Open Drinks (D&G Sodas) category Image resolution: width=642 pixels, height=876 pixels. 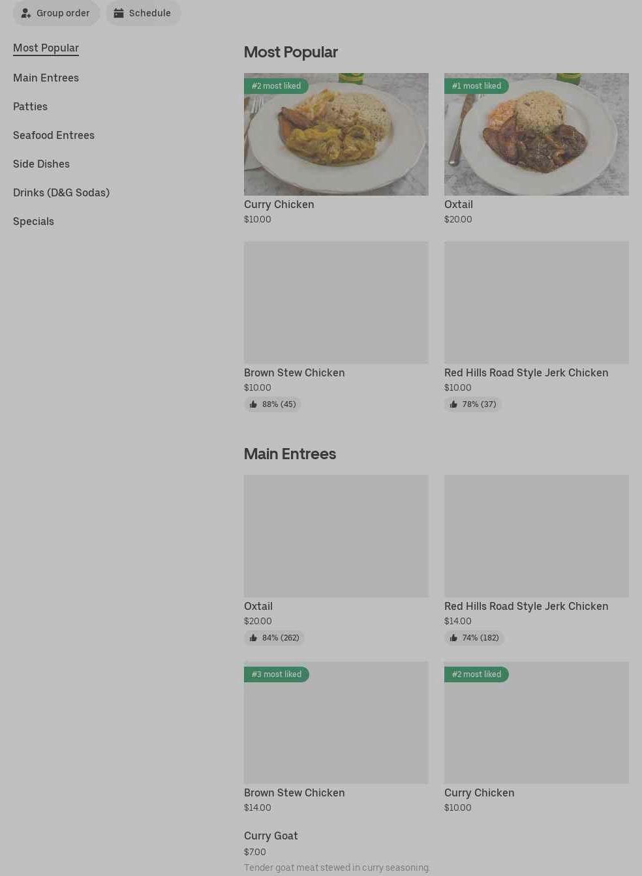(61, 192)
